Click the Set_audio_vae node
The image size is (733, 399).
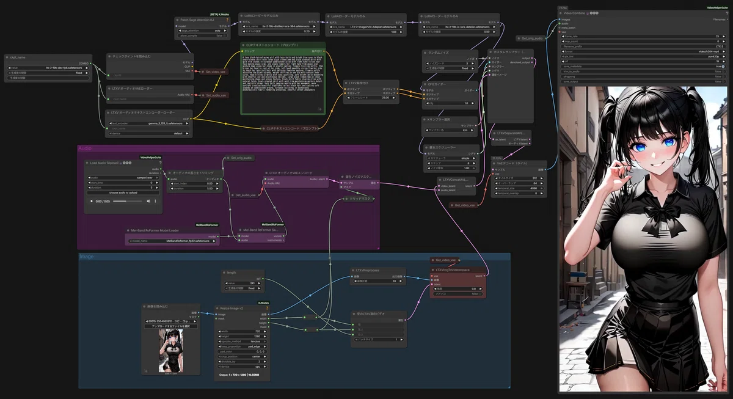(x=215, y=95)
